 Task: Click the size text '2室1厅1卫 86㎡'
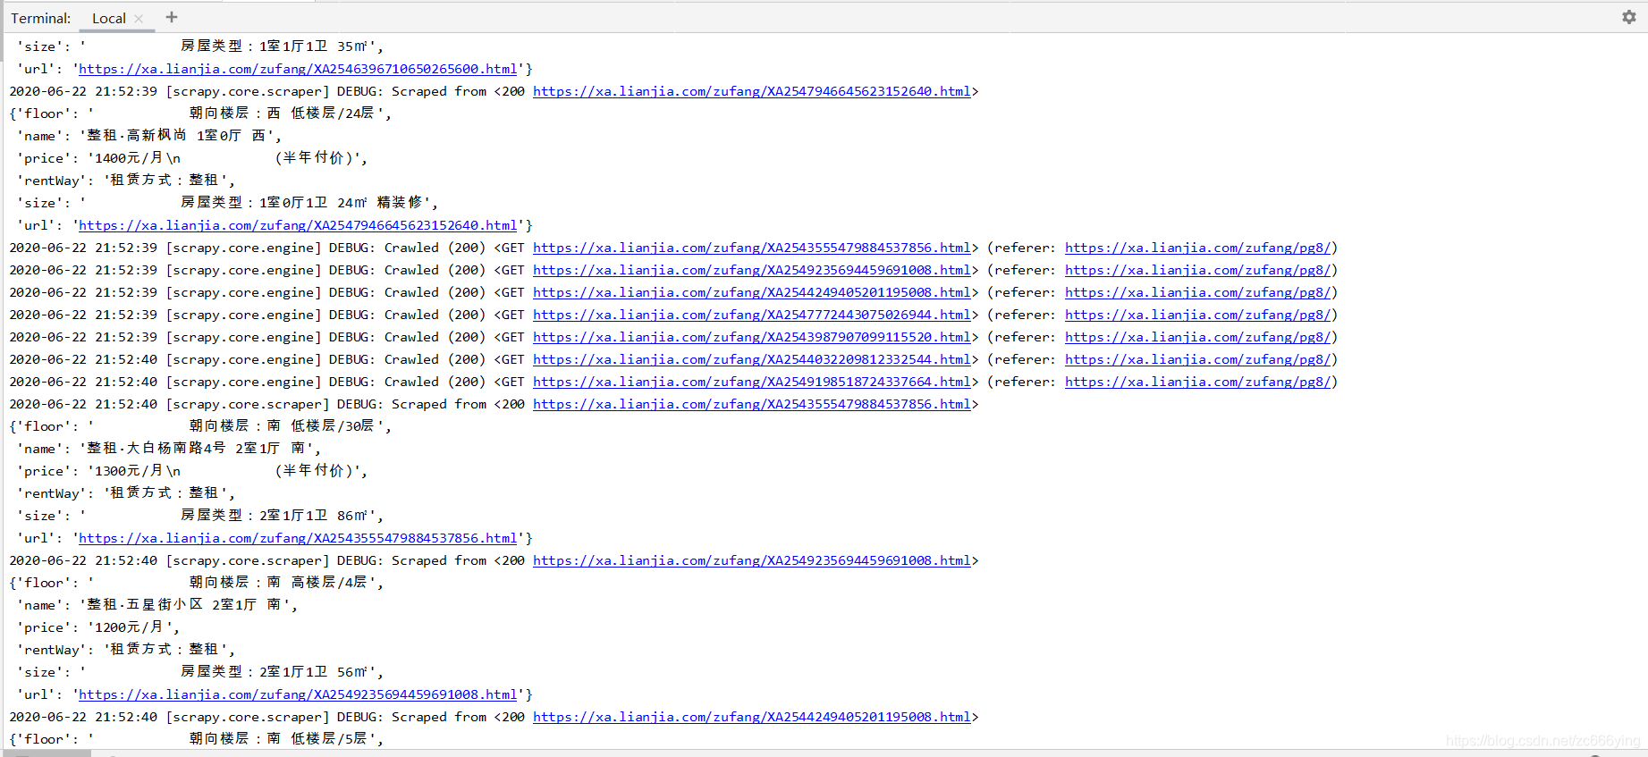pos(313,516)
